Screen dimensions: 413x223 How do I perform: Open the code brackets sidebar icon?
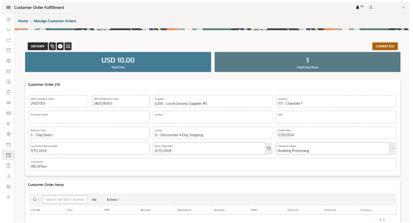click(x=8, y=71)
